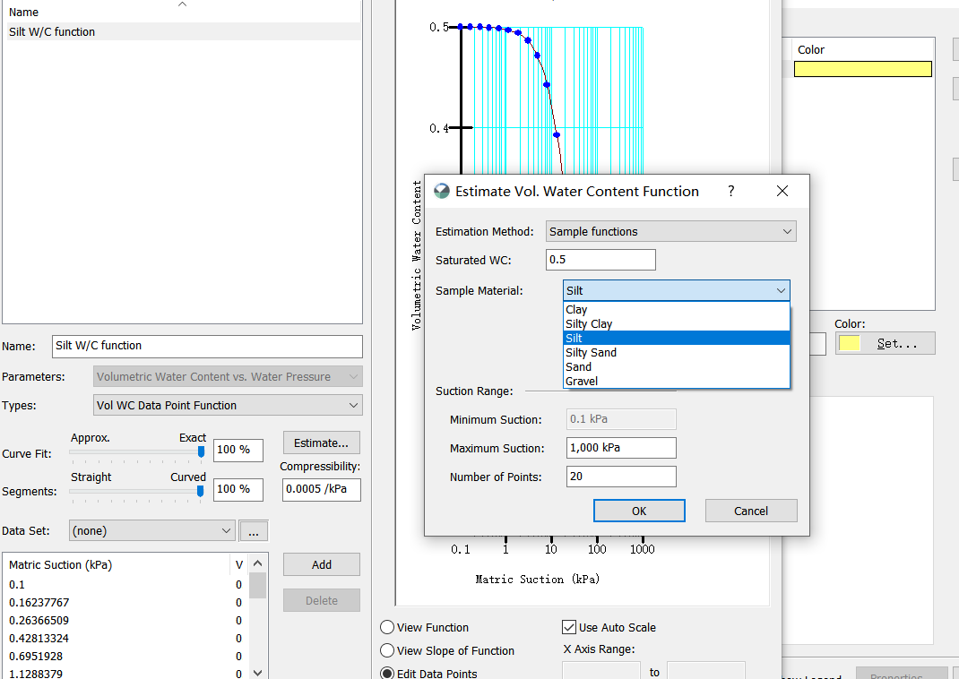Viewport: 959px width, 679px height.
Task: Open the Data Set dropdown
Action: coord(151,531)
